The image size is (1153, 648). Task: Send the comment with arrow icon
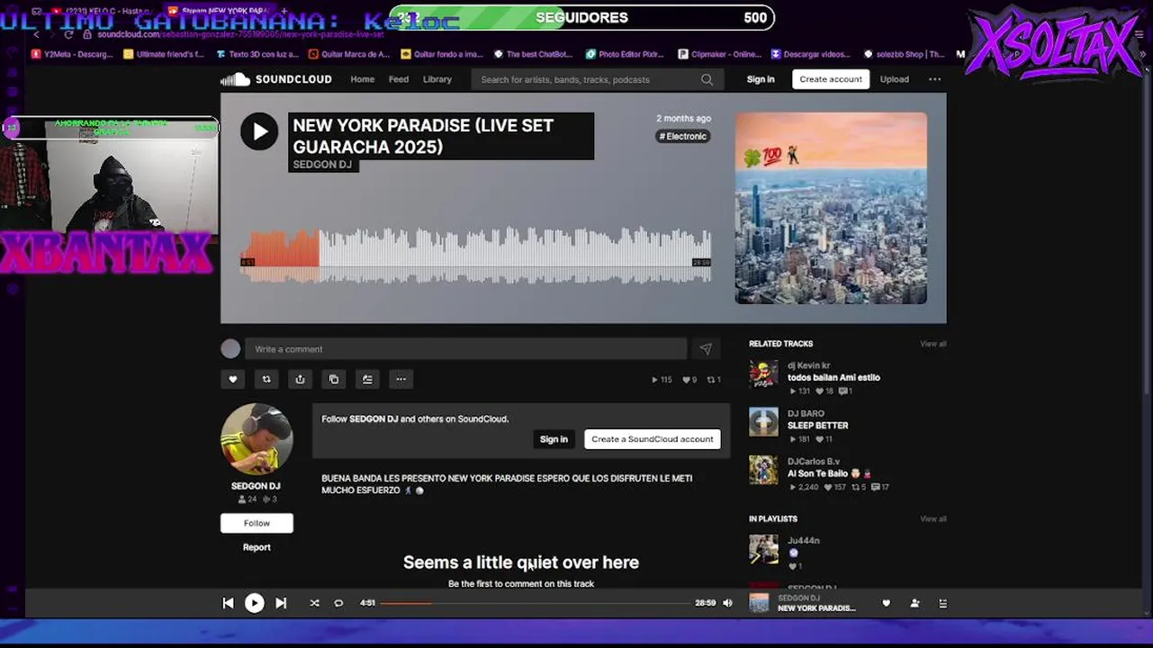tap(706, 349)
